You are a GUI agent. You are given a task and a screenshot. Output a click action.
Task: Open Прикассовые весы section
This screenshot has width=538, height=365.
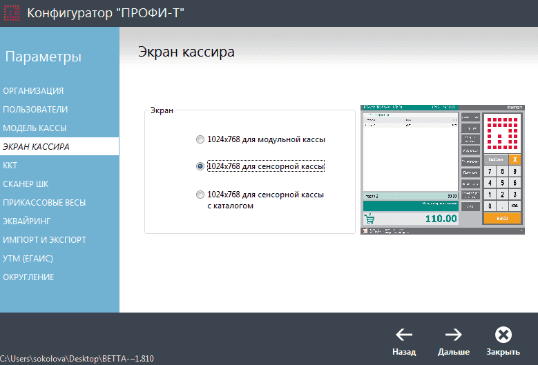click(x=44, y=203)
